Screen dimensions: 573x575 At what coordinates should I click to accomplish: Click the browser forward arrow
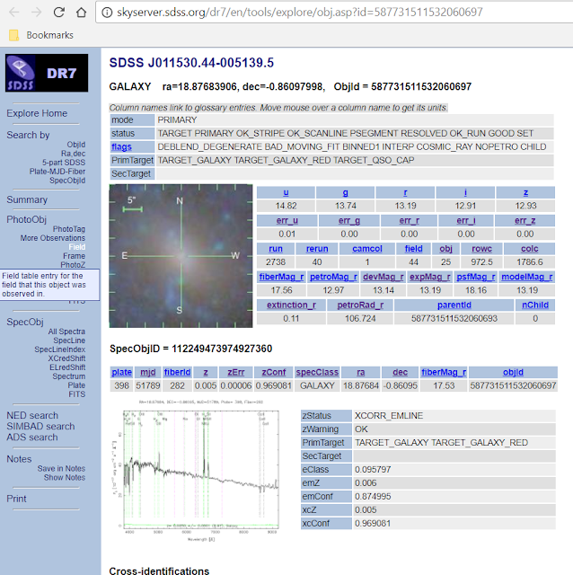(36, 13)
